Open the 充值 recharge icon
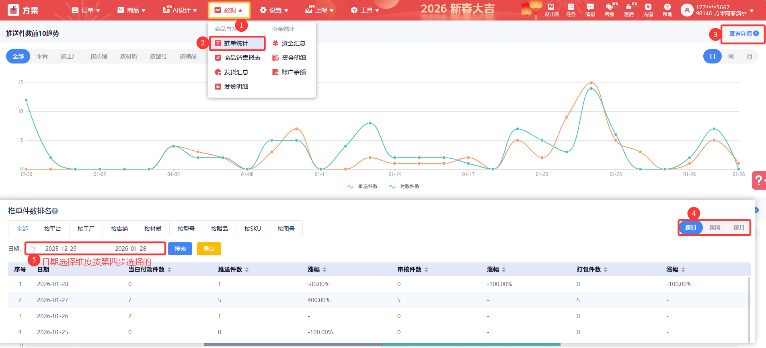Screen dimensions: 766x348 tap(648, 10)
